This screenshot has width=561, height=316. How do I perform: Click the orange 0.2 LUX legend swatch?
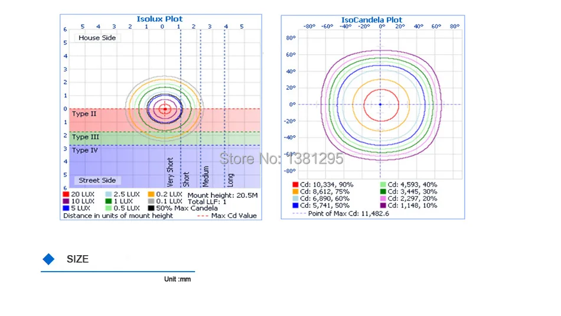point(151,194)
